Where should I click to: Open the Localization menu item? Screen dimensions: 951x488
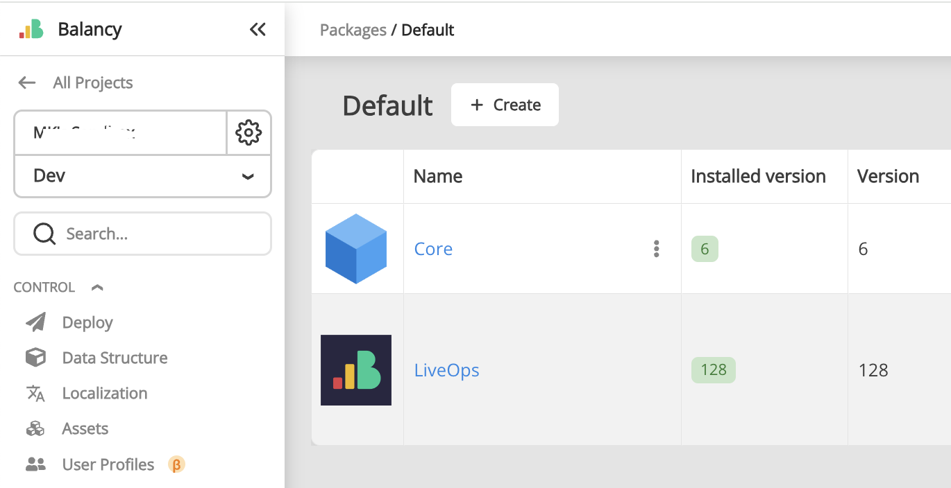105,393
